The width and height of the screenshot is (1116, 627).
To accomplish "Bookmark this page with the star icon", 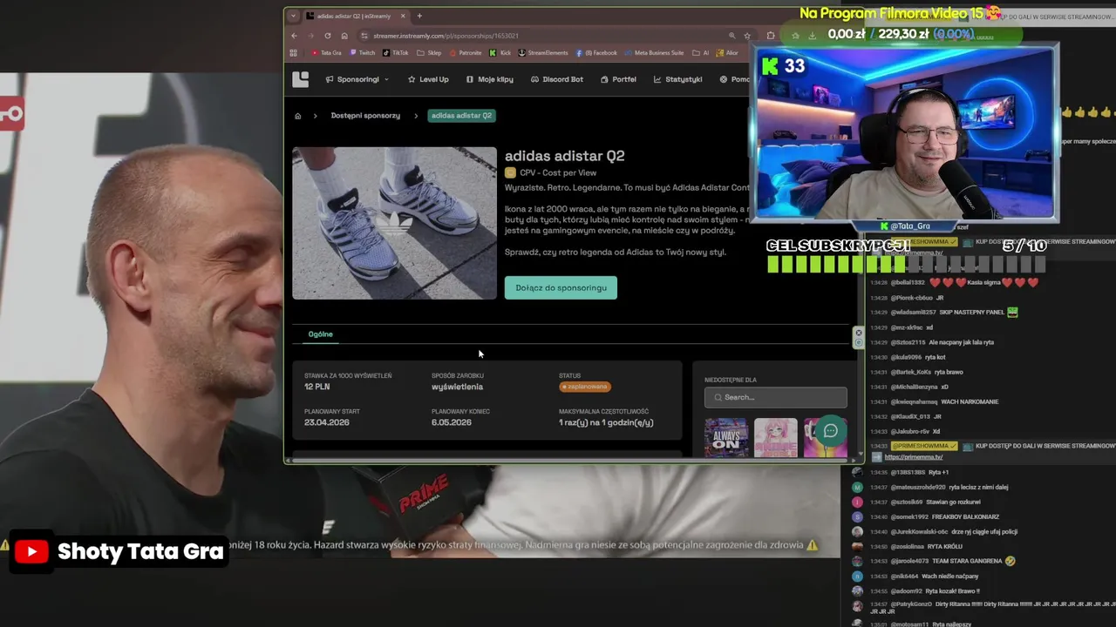I will click(747, 36).
